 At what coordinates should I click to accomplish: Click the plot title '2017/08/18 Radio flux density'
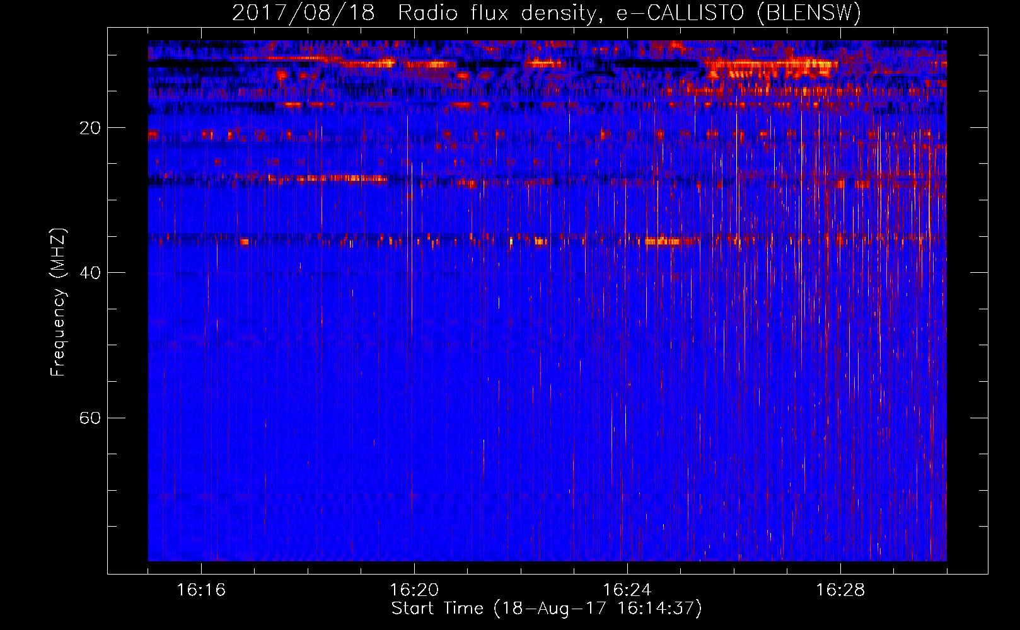(x=547, y=13)
